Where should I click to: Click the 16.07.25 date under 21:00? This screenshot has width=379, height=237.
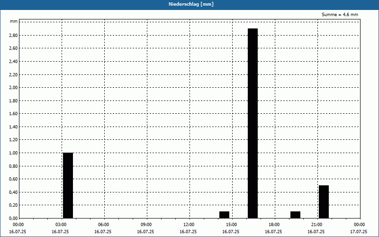(x=316, y=232)
